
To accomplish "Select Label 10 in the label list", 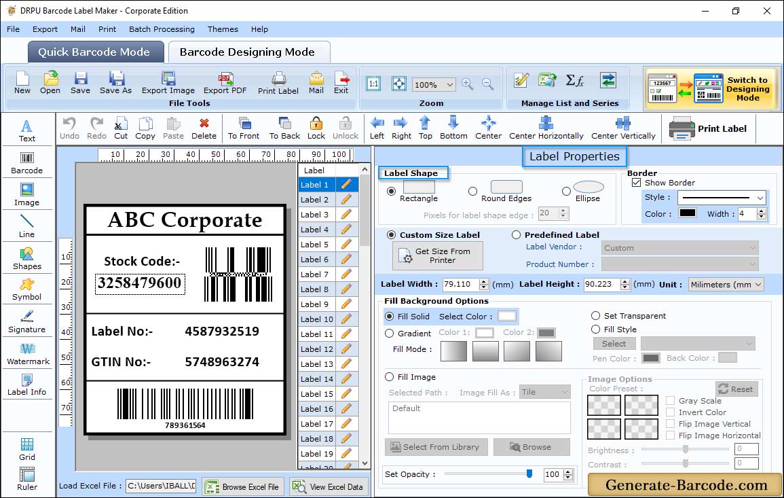I will tap(317, 319).
